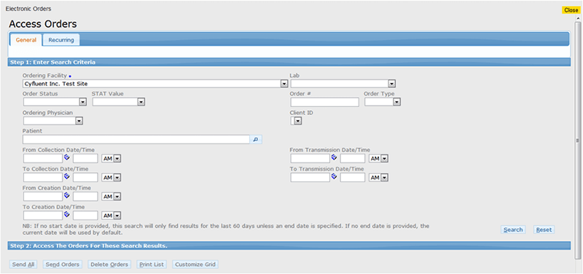Switch to the Recurring tab

pos(61,40)
